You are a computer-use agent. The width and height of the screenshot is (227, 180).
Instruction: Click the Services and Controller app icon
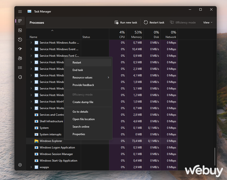(x=36, y=115)
